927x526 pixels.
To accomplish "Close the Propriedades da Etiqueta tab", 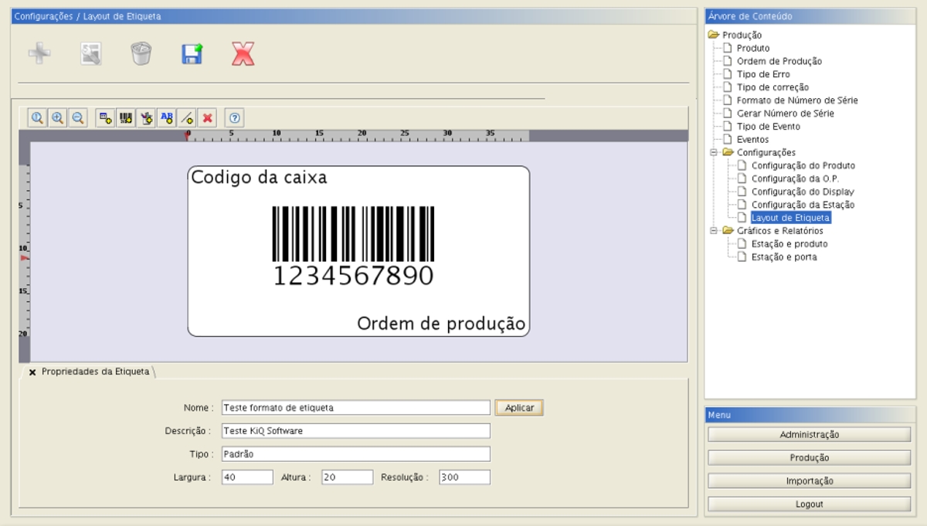I will pos(32,372).
